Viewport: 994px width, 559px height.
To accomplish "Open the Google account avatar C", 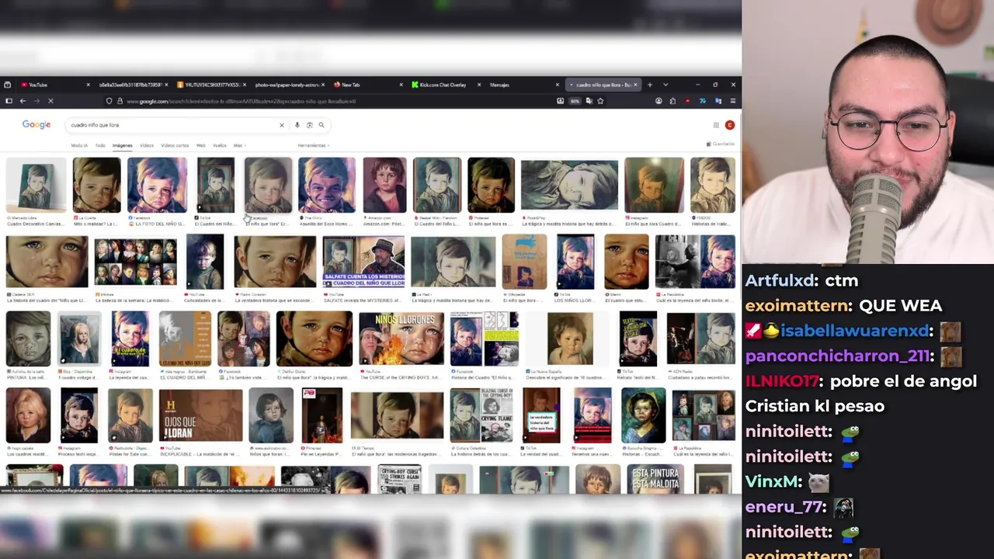I will [x=729, y=125].
